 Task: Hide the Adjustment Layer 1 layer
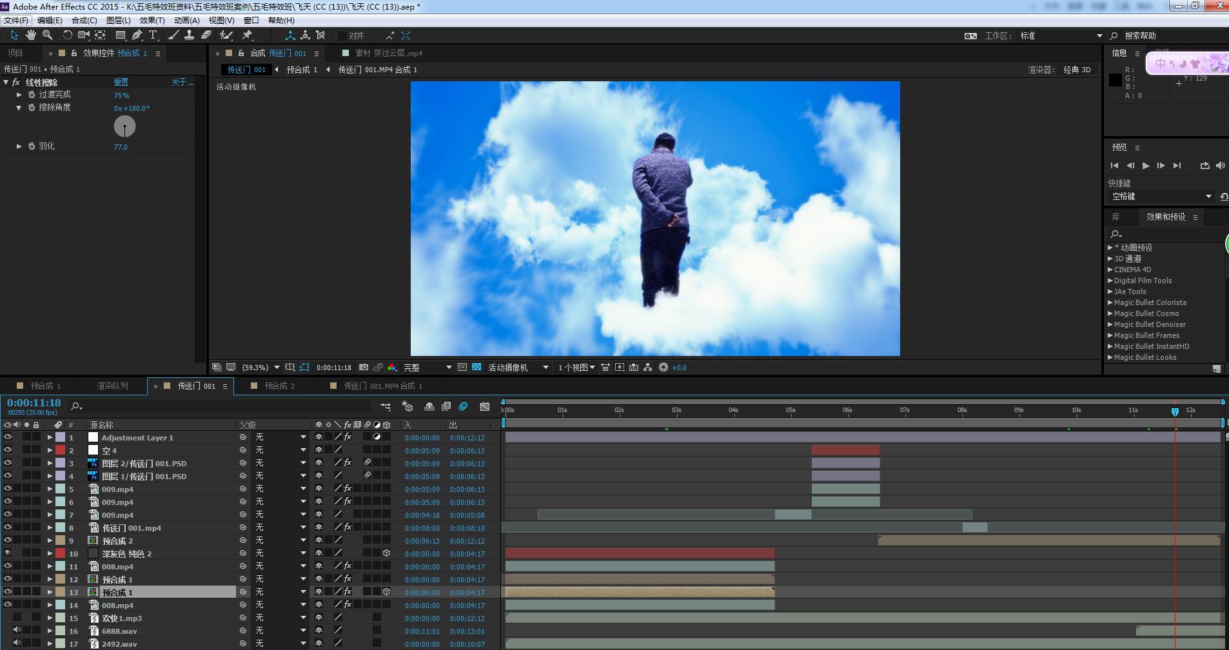(8, 437)
